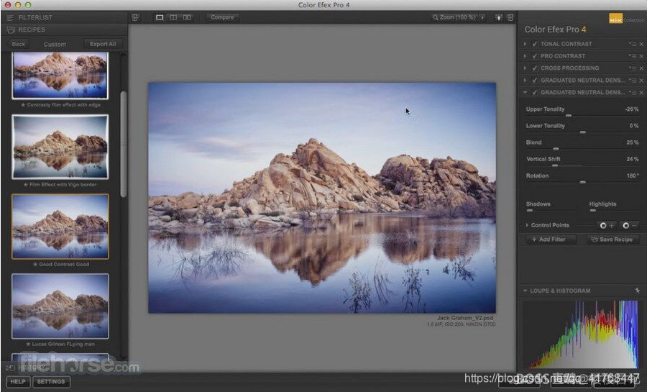Open the Tonal Contrast filter menu icon

coord(633,44)
